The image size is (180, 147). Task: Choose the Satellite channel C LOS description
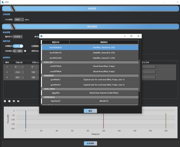pyautogui.click(x=104, y=58)
